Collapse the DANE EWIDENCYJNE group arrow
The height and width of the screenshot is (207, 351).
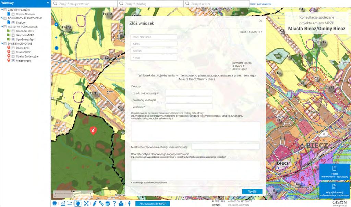click(x=2, y=43)
